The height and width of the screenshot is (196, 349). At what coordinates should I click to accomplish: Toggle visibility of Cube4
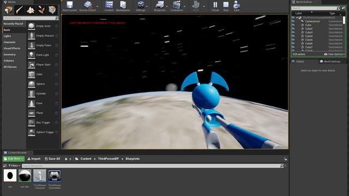point(293,36)
